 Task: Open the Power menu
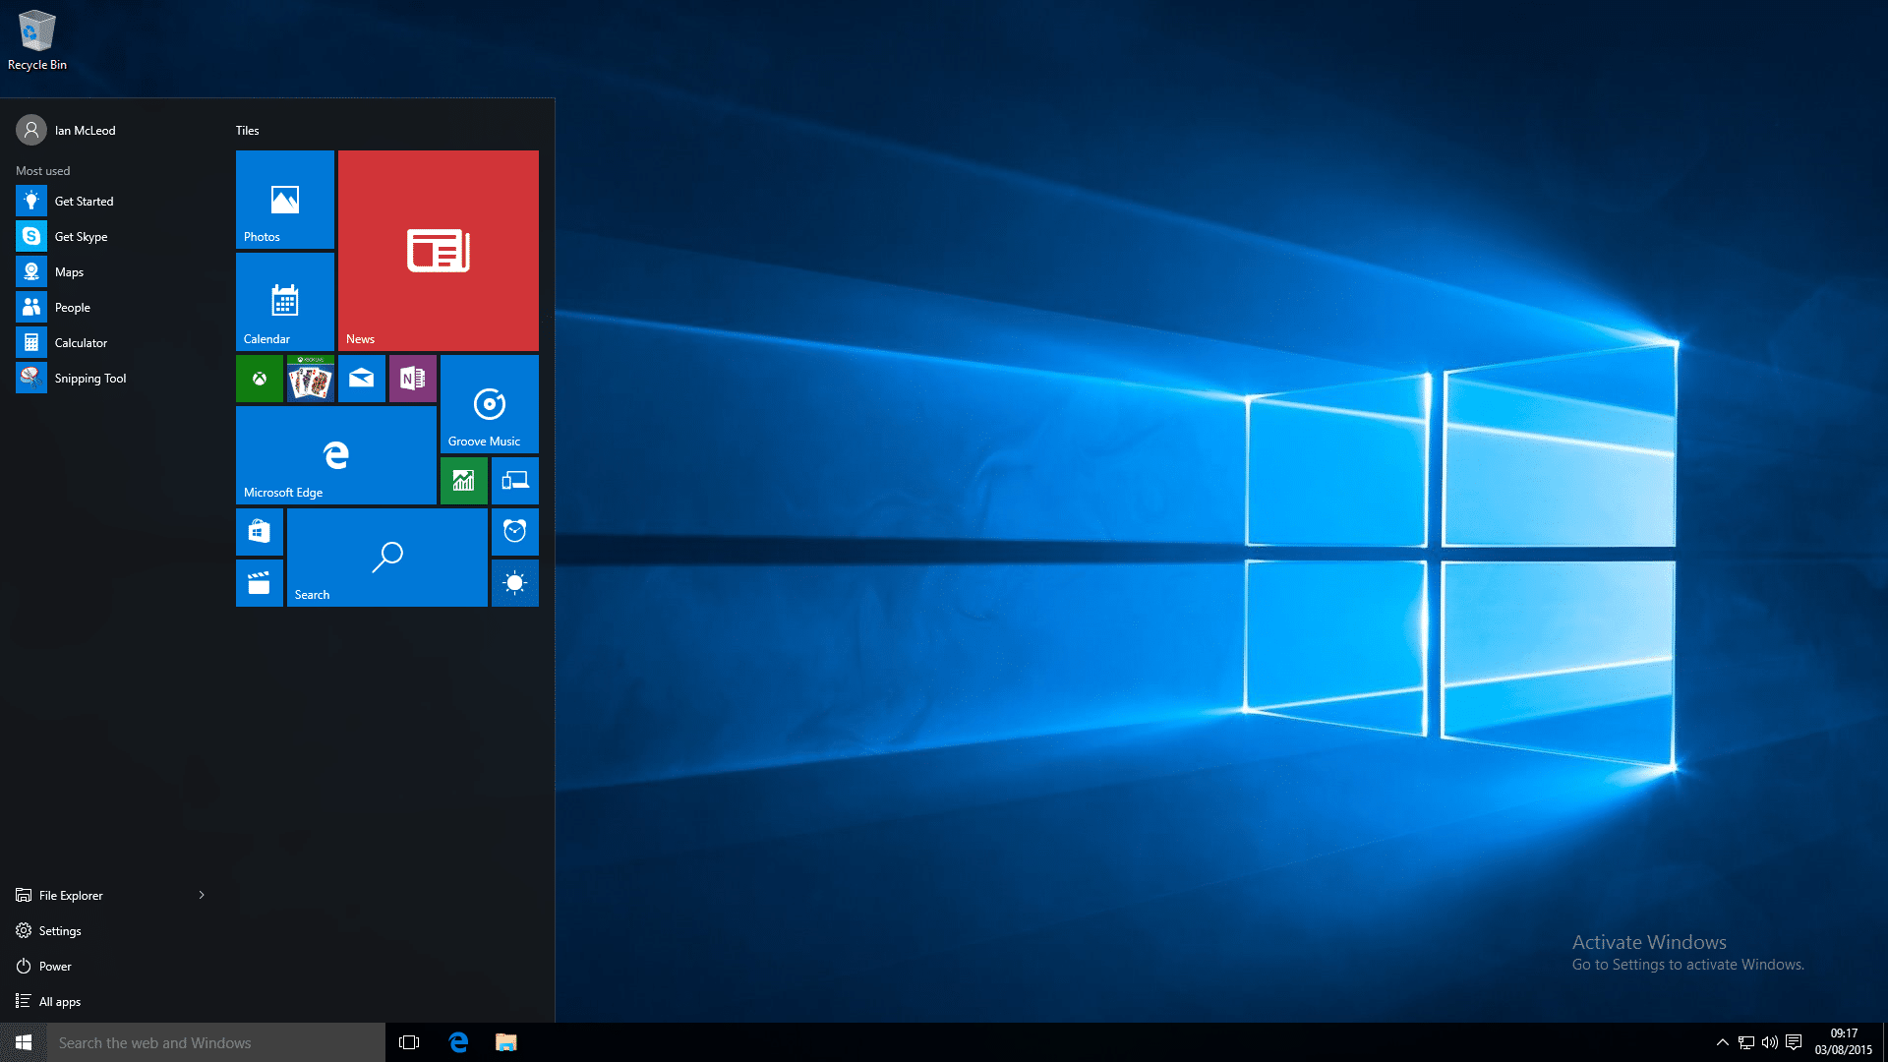tap(54, 966)
